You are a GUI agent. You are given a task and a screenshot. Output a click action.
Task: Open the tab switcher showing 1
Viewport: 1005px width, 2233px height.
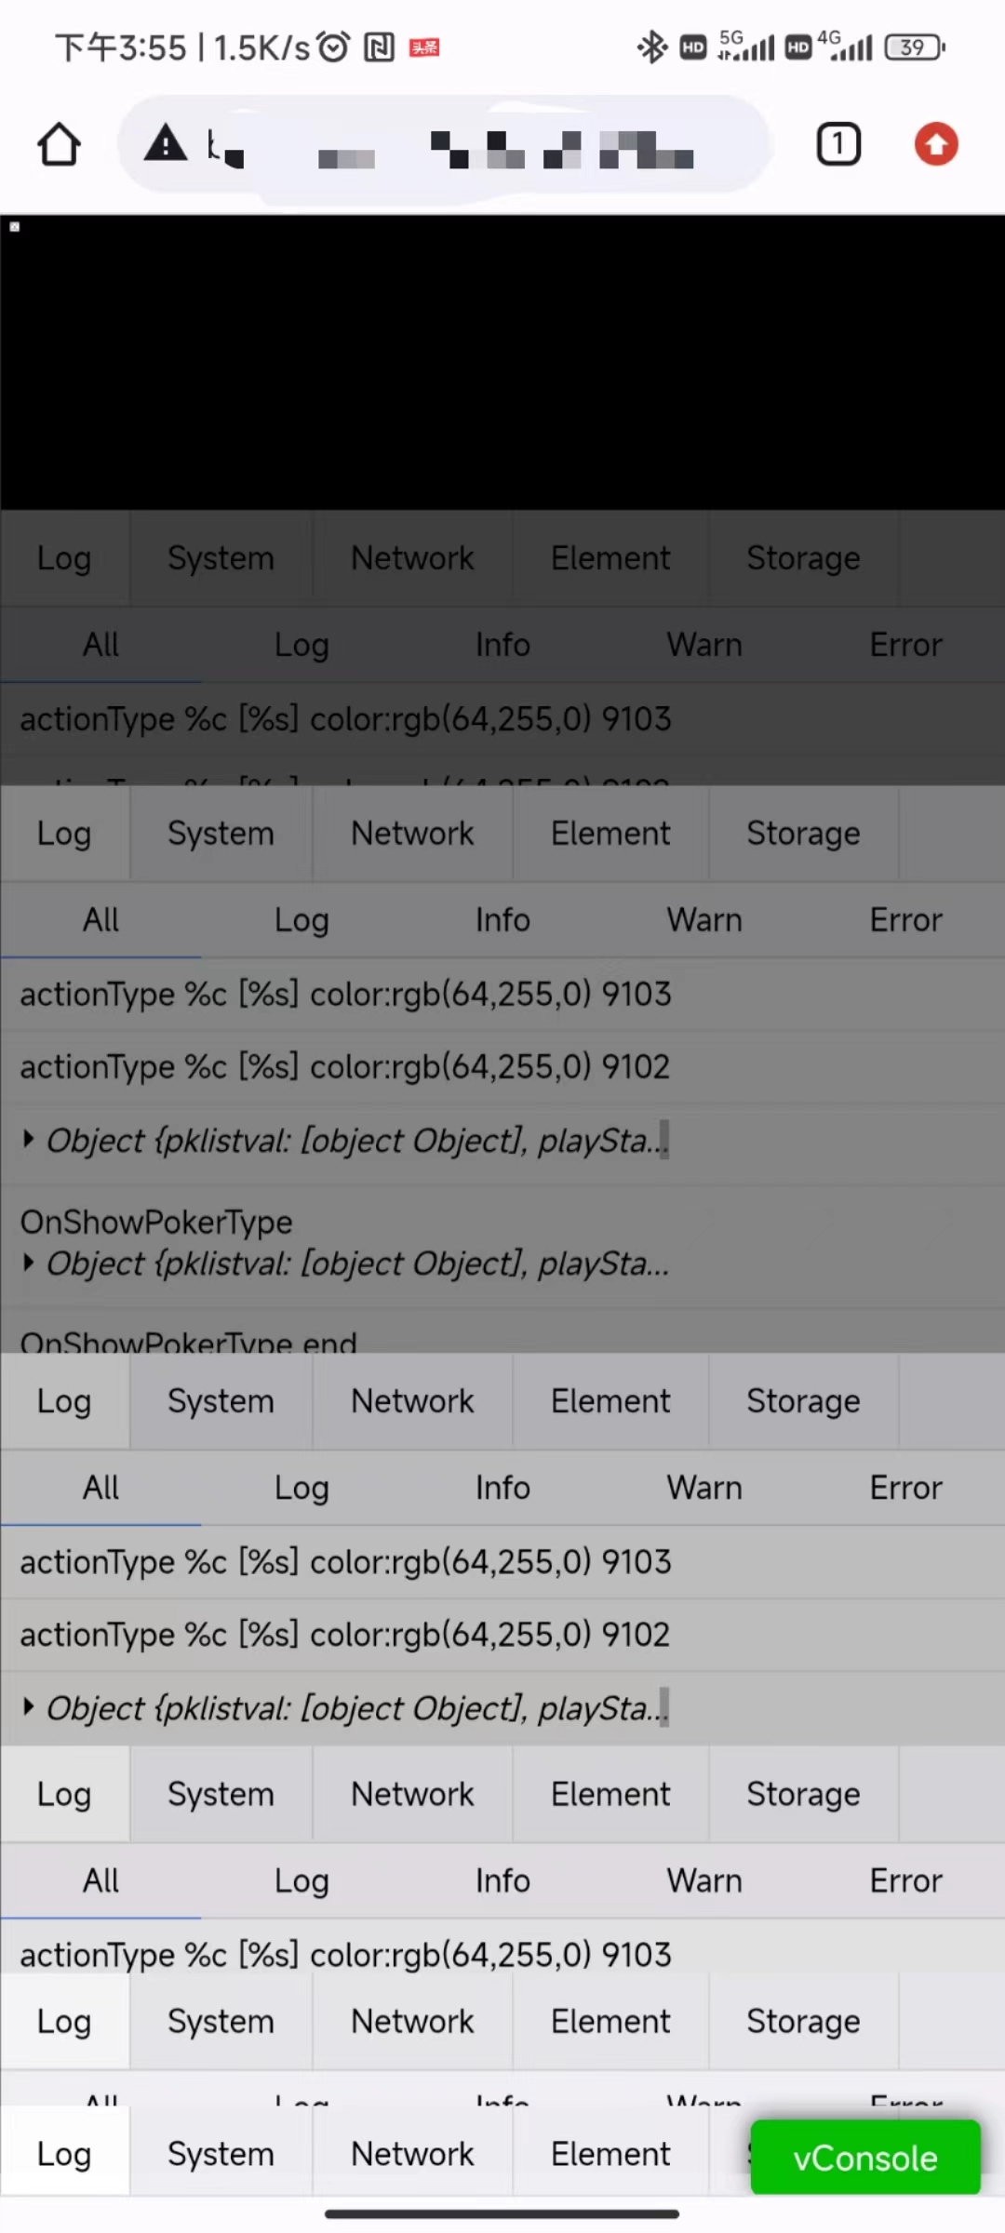point(837,144)
